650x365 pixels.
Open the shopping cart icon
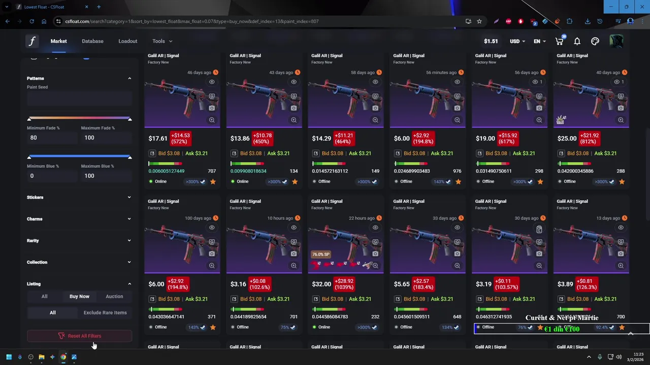click(x=559, y=41)
